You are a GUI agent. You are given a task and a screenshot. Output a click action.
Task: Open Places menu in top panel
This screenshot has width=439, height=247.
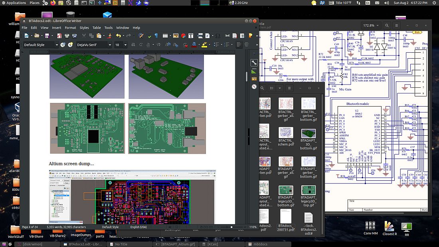34,3
